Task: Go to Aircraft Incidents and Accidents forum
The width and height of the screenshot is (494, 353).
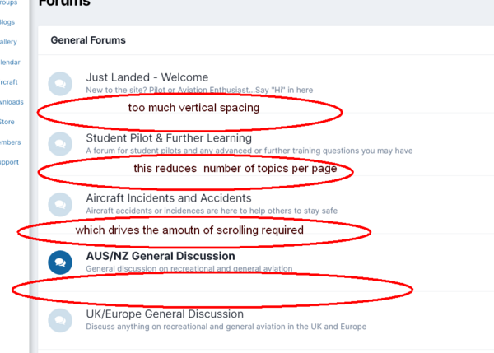Action: tap(168, 198)
